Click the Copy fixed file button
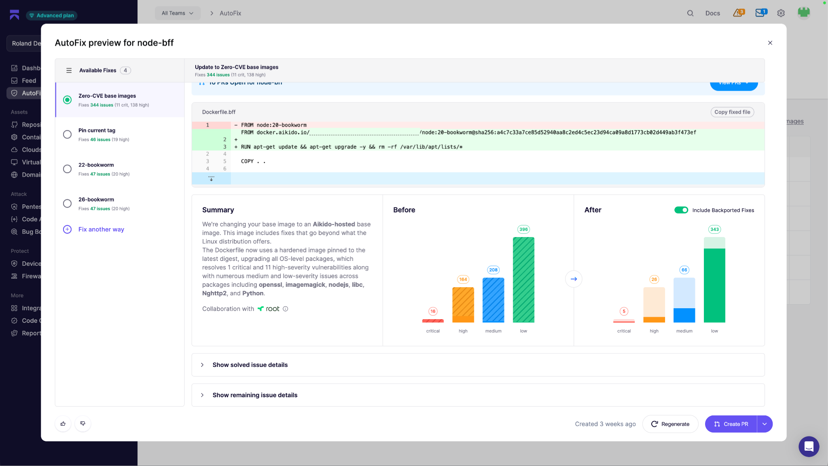828x466 pixels. pos(732,112)
